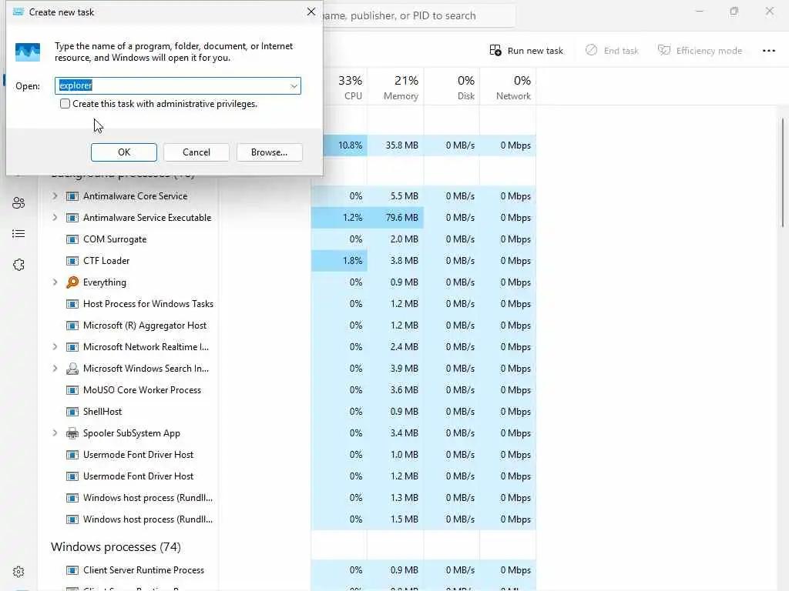Close the Create new task dialog
Screen dimensions: 789x591
[311, 12]
